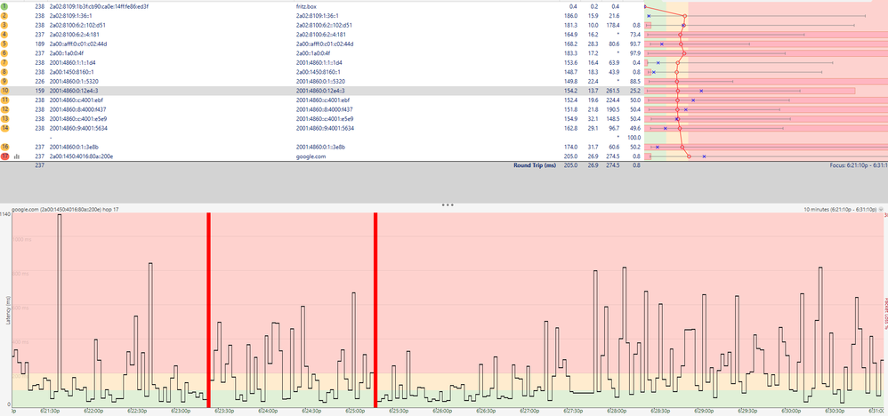Viewport: 888px width, 416px height.
Task: Select count 189 in hop 5 row
Action: pyautogui.click(x=39, y=44)
